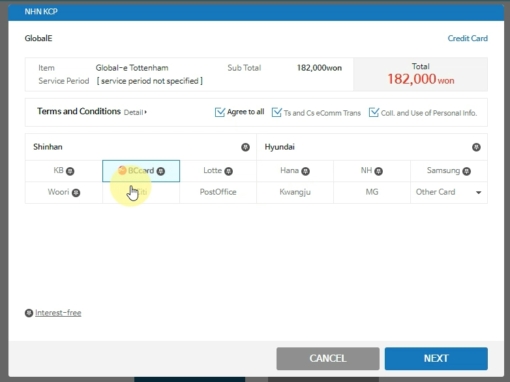The image size is (510, 382).
Task: Open the Interest-free link
Action: coord(58,313)
